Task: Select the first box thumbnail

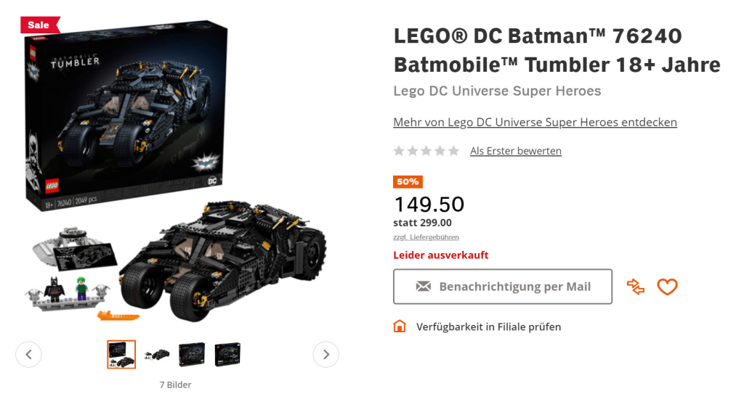Action: pos(121,354)
